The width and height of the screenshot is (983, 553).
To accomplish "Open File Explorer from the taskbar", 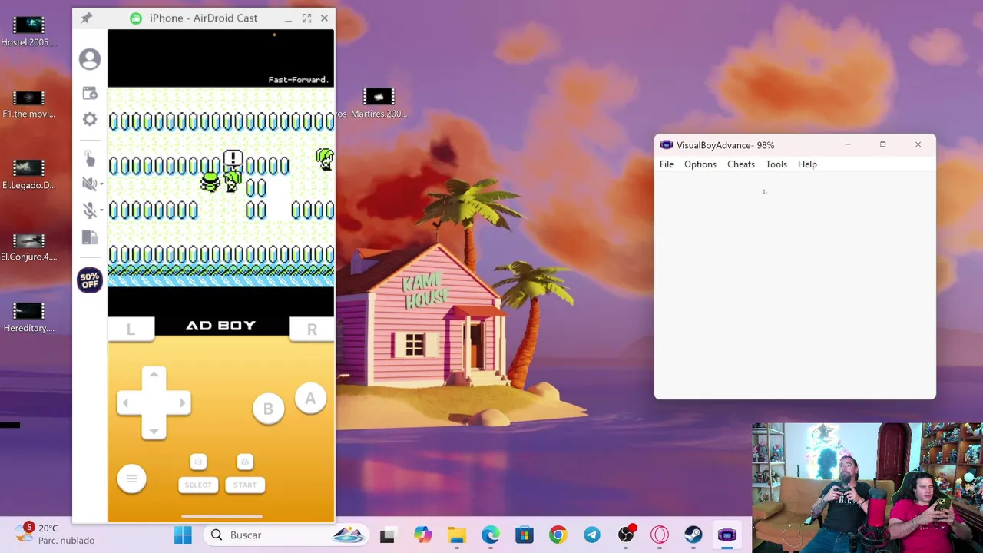I will (457, 535).
